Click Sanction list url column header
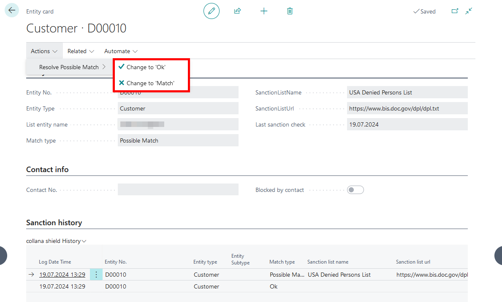The width and height of the screenshot is (502, 302). point(413,262)
